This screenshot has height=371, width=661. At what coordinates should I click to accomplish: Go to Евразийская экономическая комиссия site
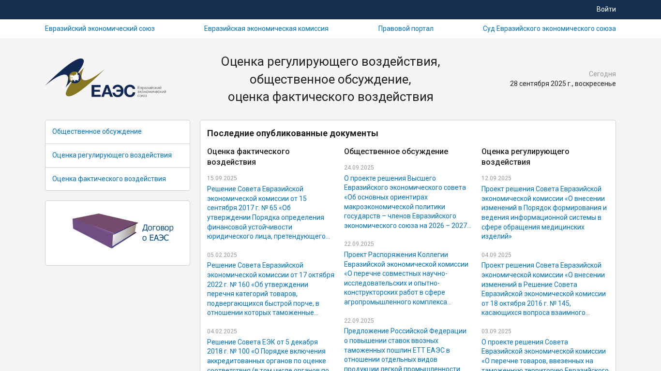tap(266, 29)
